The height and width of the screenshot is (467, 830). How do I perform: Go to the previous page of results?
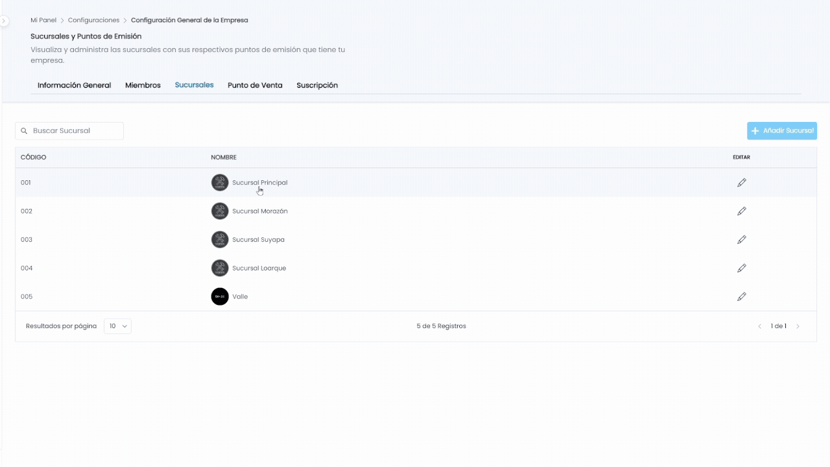tap(759, 326)
